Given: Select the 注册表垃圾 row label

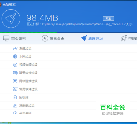Looking at the screenshot, I should (27, 105).
